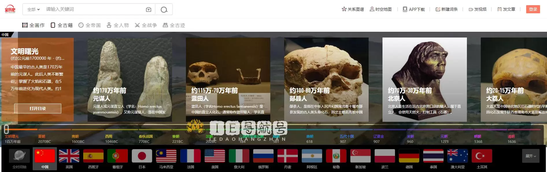The height and width of the screenshot is (172, 547).
Task: Jump to 清朝 1636 on the timeline
Action: (512, 139)
